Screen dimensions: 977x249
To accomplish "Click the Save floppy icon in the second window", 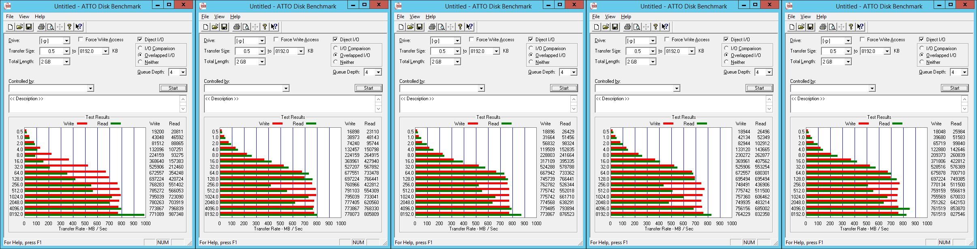I will point(224,27).
